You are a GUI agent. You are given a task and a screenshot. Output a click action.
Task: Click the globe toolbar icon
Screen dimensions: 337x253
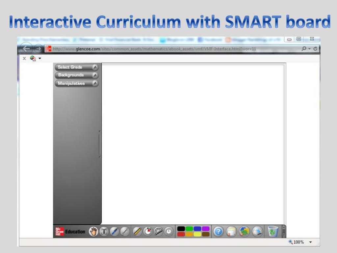click(x=33, y=58)
